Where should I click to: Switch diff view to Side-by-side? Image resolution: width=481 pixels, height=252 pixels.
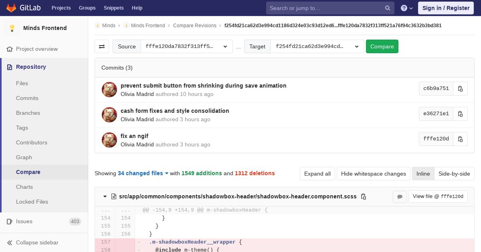(454, 174)
